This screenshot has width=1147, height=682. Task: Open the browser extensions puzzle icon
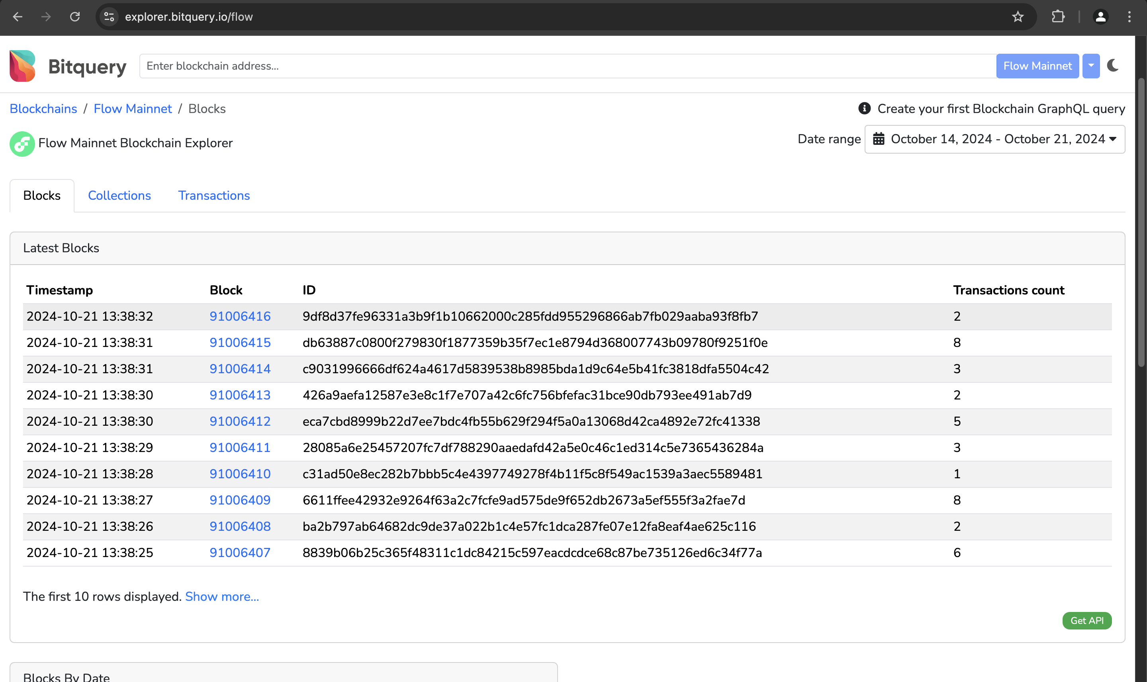(x=1058, y=17)
